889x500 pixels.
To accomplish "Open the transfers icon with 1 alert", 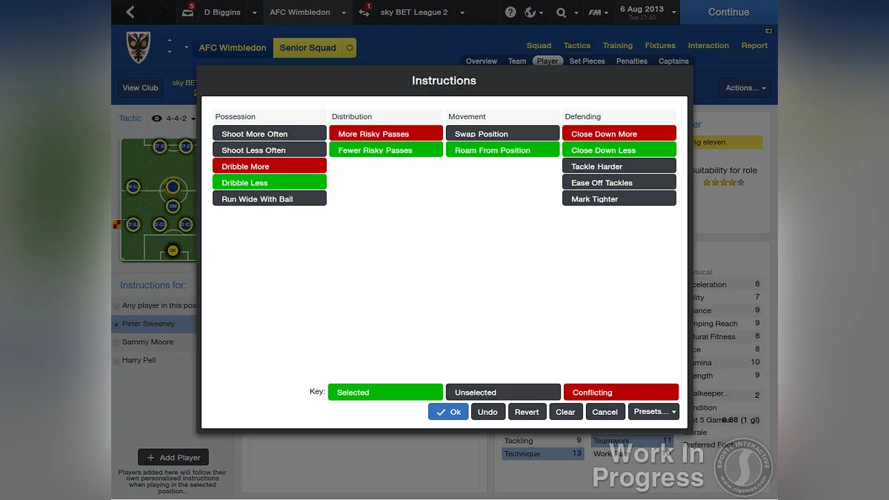I will pyautogui.click(x=364, y=12).
